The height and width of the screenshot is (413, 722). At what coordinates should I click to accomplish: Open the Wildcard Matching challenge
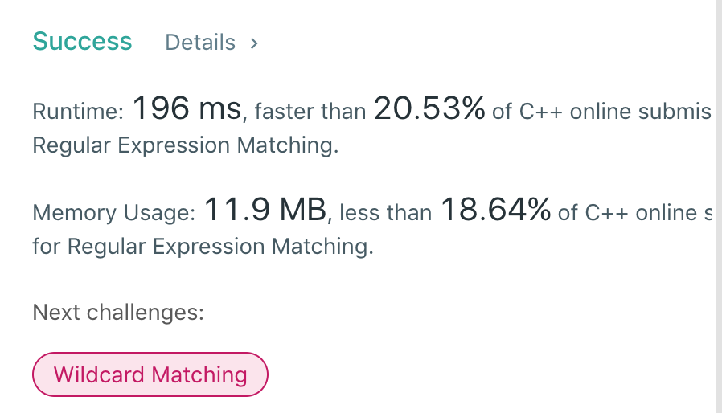(150, 374)
